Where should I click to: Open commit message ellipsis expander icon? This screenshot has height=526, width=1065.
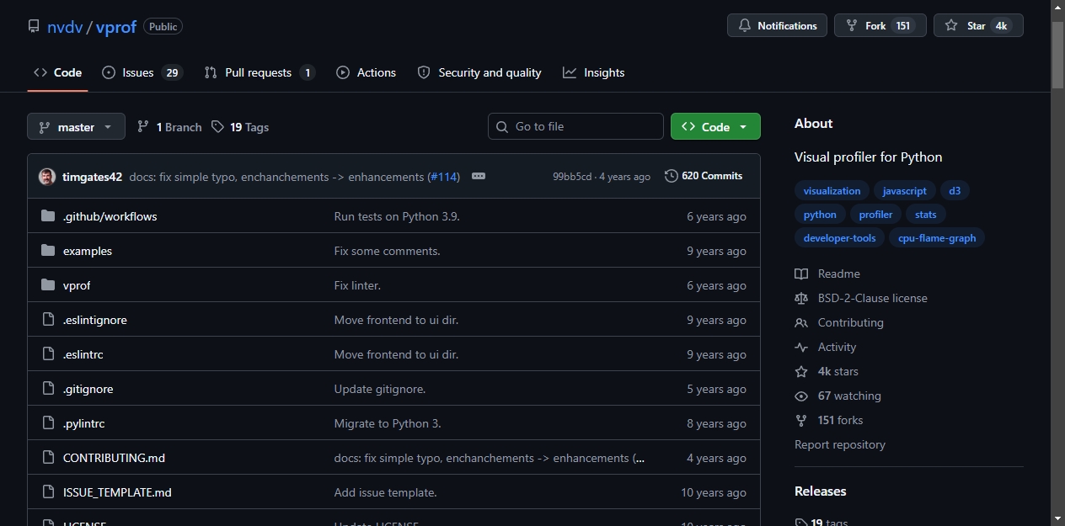point(479,177)
